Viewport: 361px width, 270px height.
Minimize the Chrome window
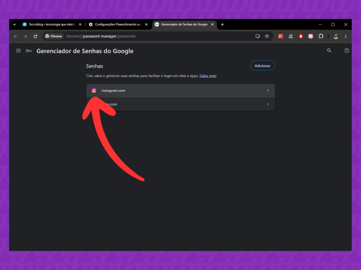point(320,24)
